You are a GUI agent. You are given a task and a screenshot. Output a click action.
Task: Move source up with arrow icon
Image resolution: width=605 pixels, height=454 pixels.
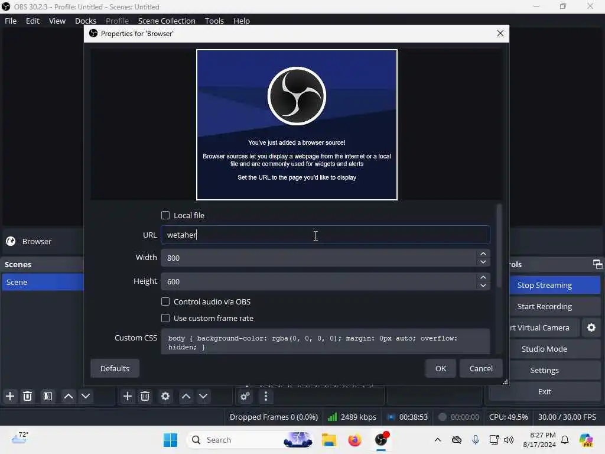click(186, 396)
